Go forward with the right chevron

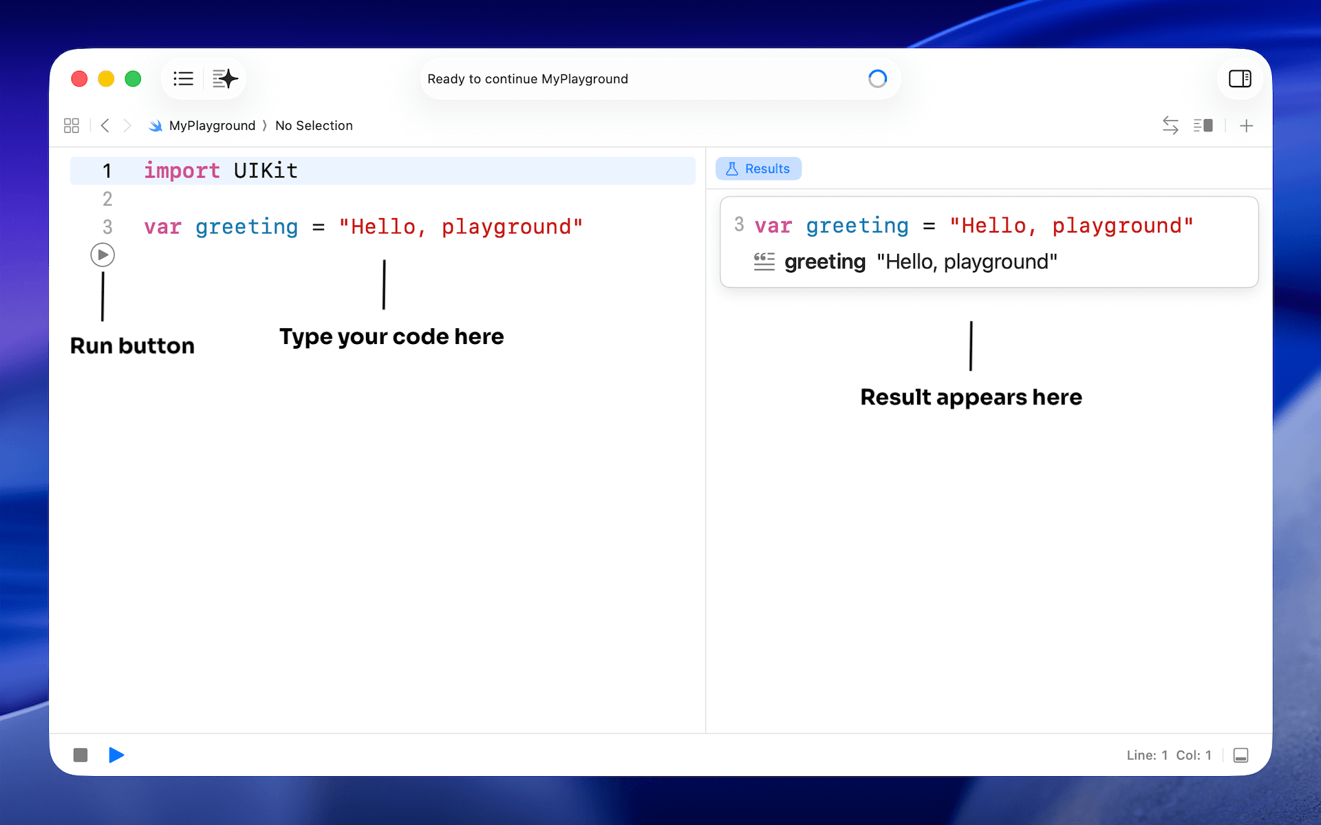[127, 125]
